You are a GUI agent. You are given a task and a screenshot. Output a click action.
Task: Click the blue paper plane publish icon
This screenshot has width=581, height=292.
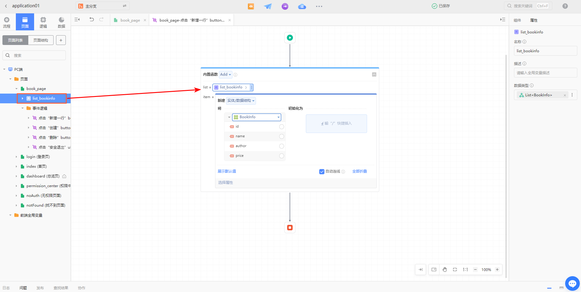(x=268, y=6)
